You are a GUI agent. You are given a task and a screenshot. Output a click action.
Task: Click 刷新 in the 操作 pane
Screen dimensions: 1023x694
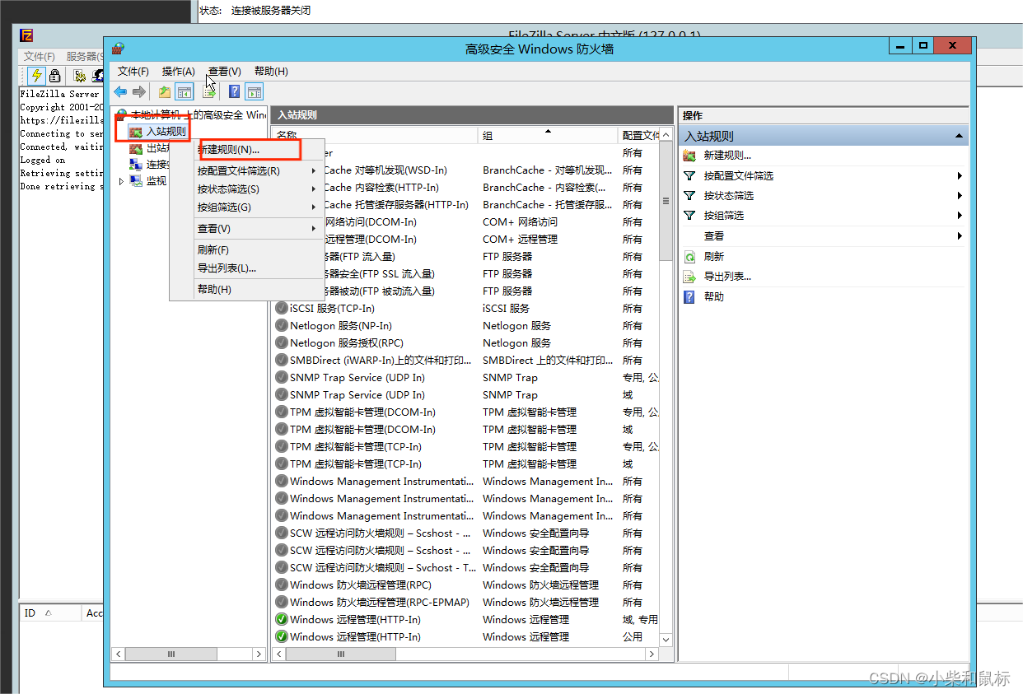[x=714, y=257]
